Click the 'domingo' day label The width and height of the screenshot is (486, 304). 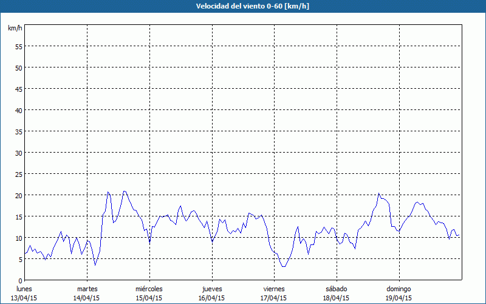pyautogui.click(x=399, y=289)
